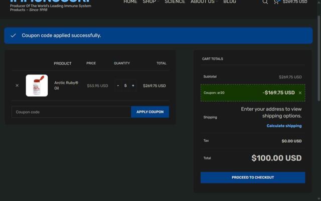
Task: Click the Subtotal $269.75 USD value
Action: point(290,77)
